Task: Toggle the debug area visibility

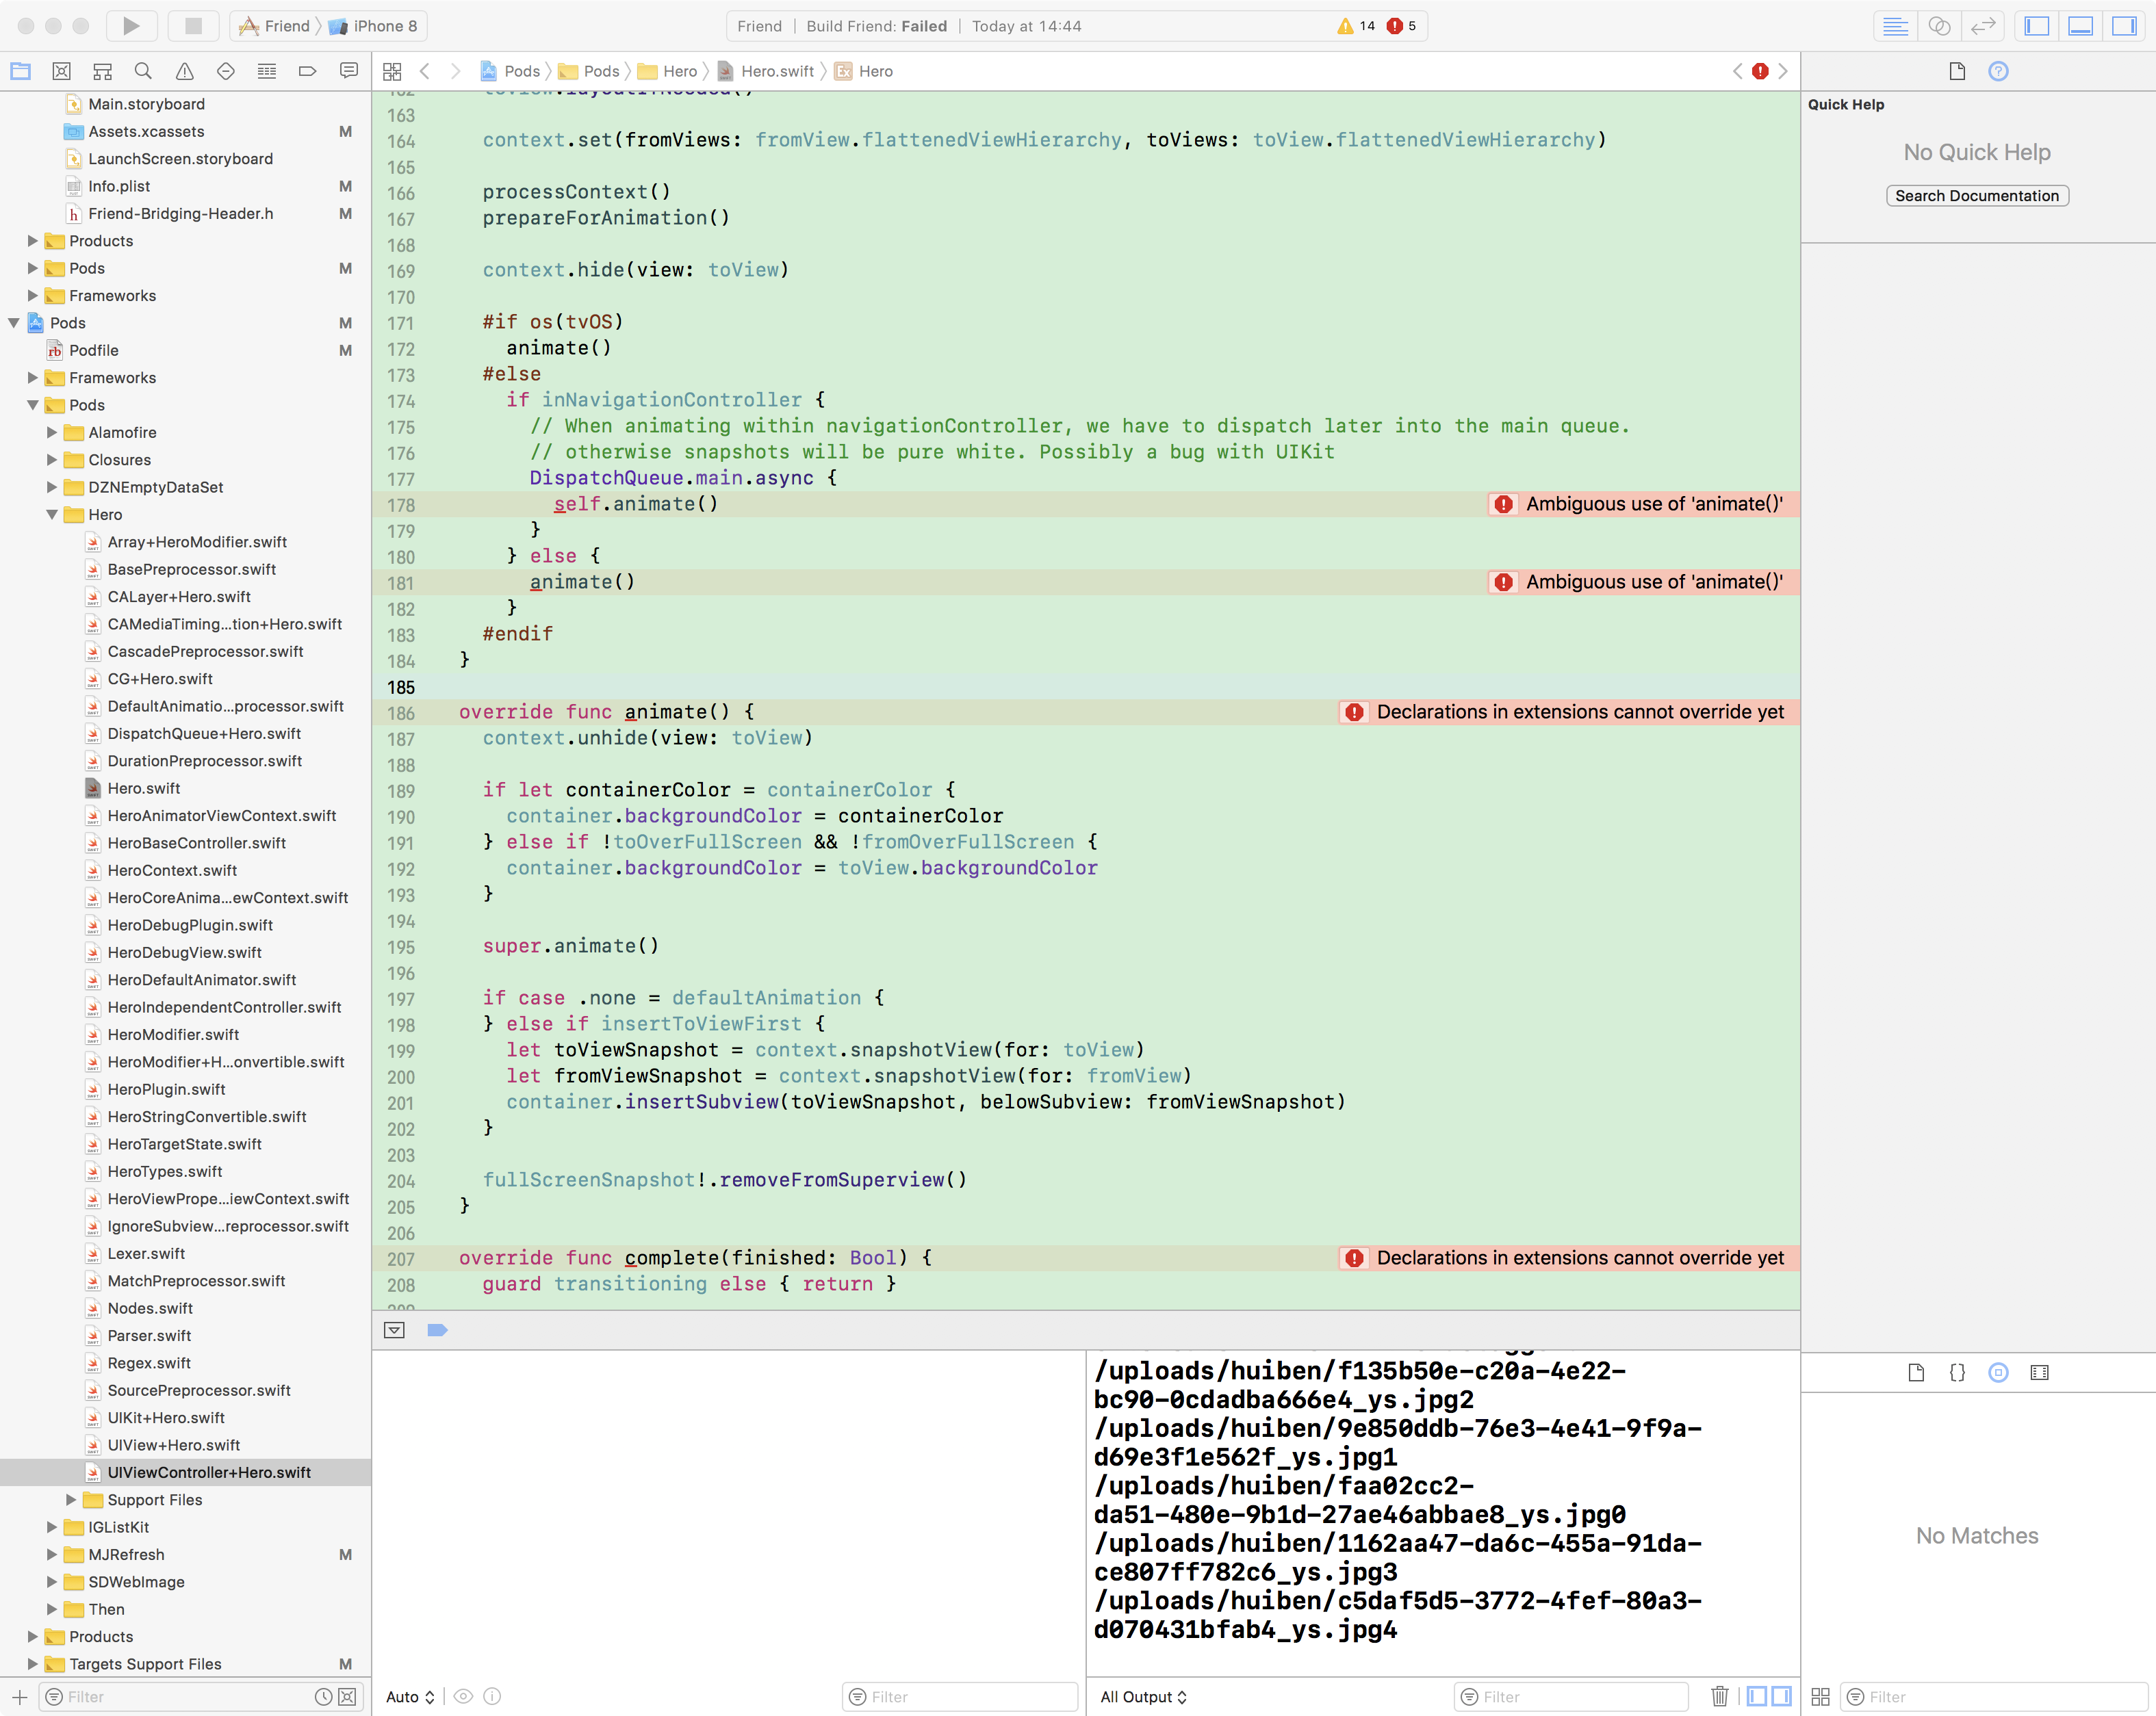Action: click(2081, 26)
